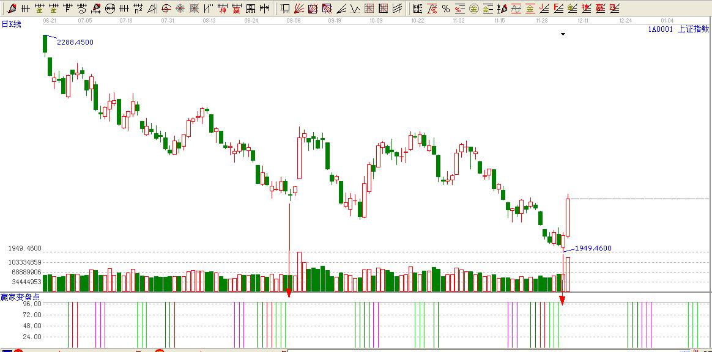Select the red fan lines tool

coord(299,9)
